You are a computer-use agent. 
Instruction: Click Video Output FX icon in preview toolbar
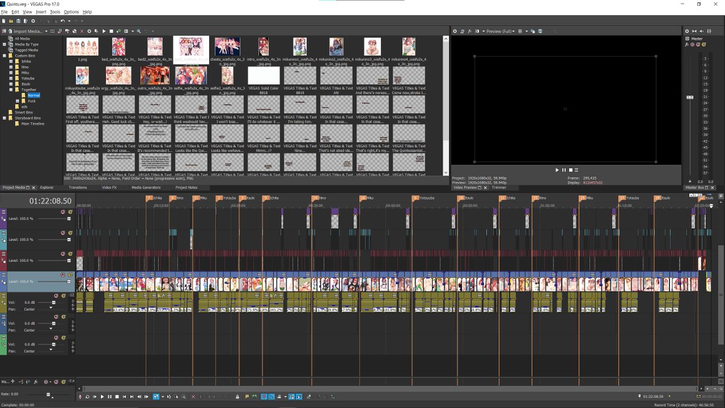click(470, 31)
